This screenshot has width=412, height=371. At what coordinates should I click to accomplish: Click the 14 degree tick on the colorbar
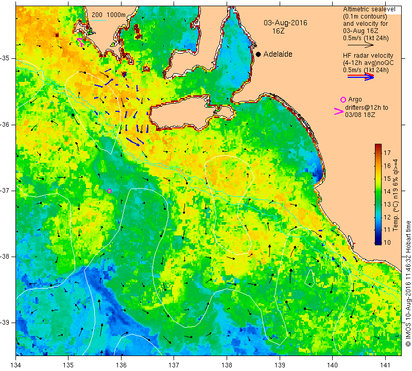click(x=387, y=191)
